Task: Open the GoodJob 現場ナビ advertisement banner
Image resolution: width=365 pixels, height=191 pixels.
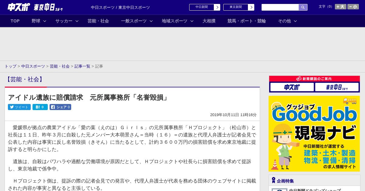Action: [x=314, y=134]
